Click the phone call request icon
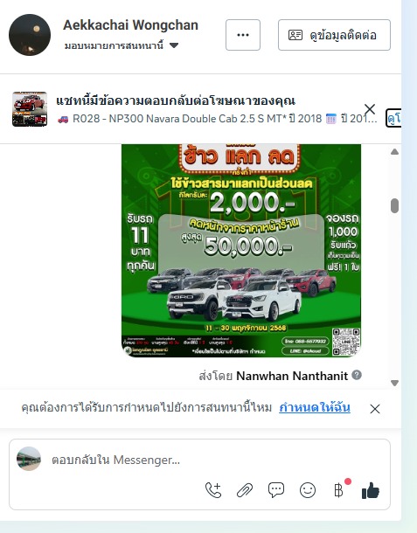The image size is (417, 533). 213,490
